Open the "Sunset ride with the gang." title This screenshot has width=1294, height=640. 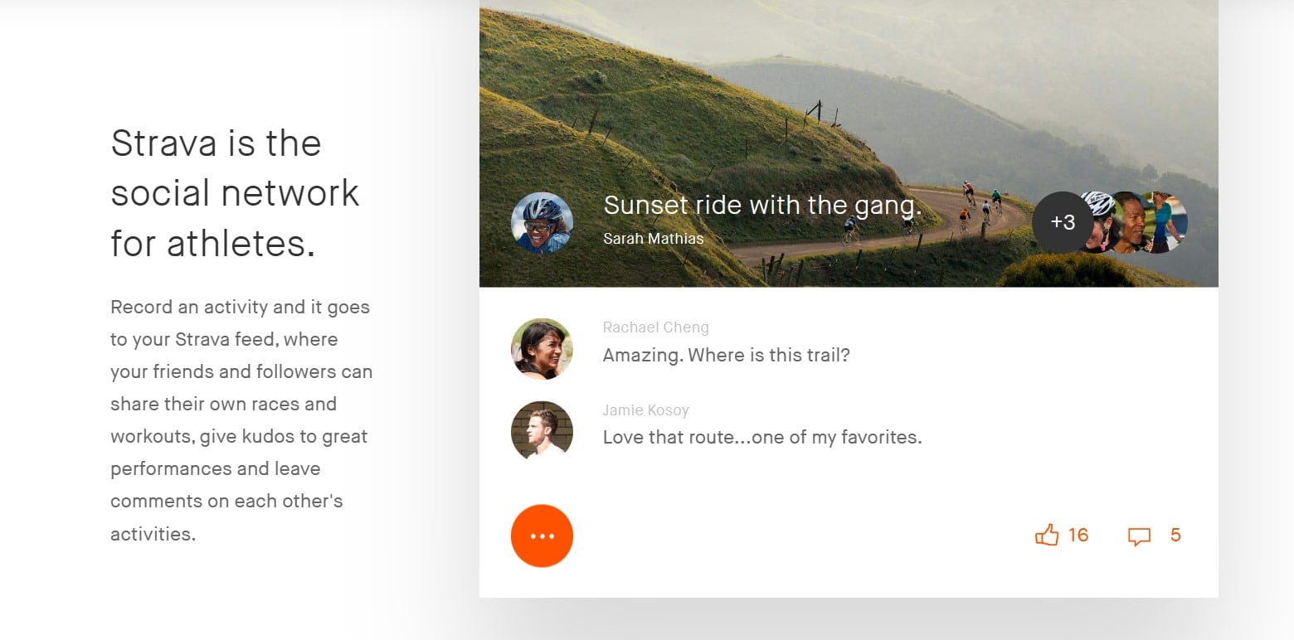[762, 205]
